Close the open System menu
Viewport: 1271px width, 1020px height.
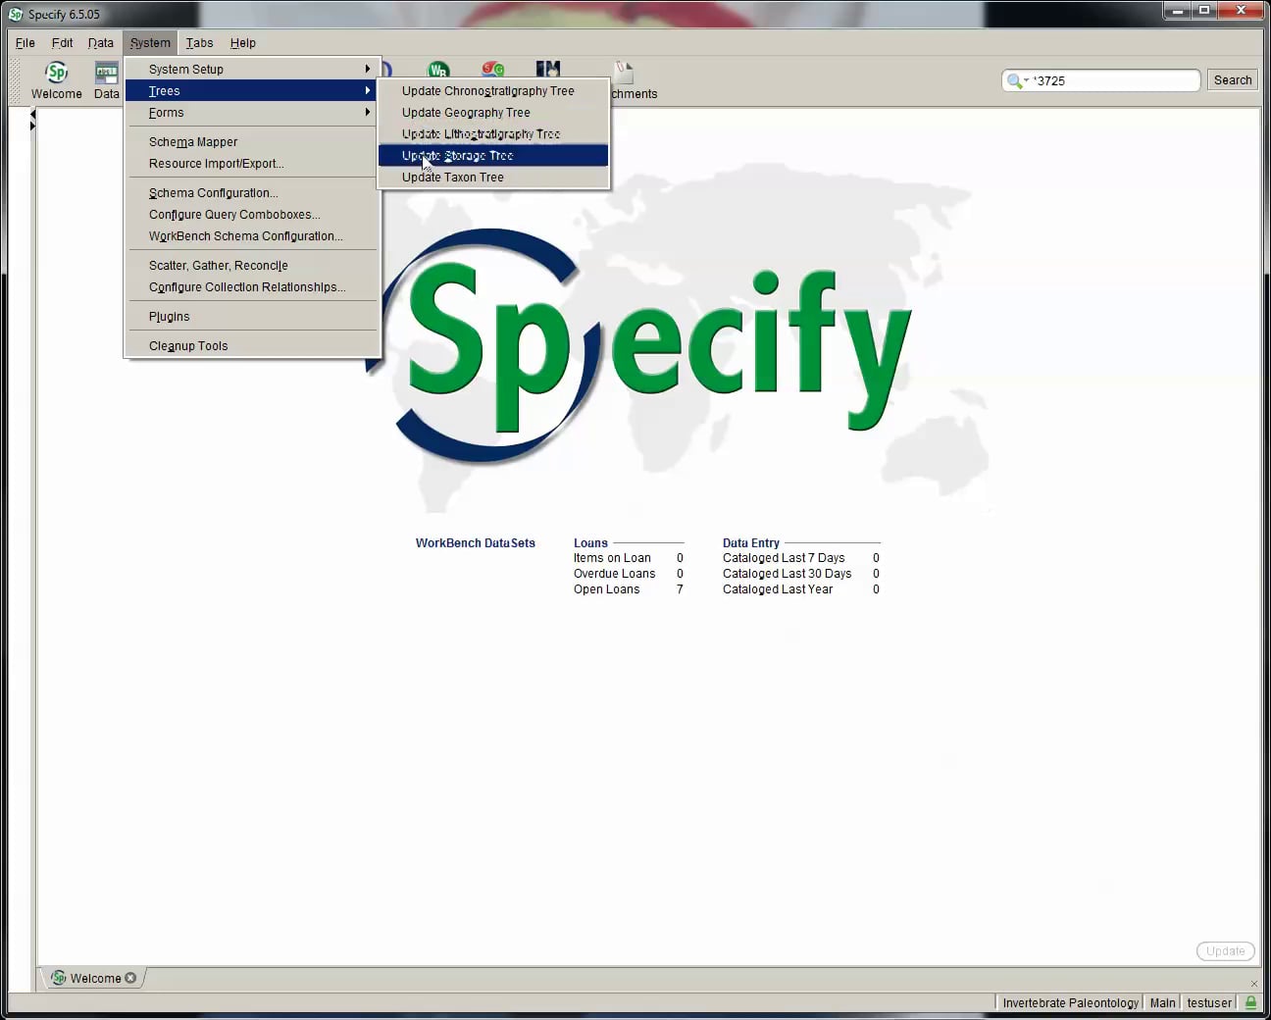click(150, 42)
